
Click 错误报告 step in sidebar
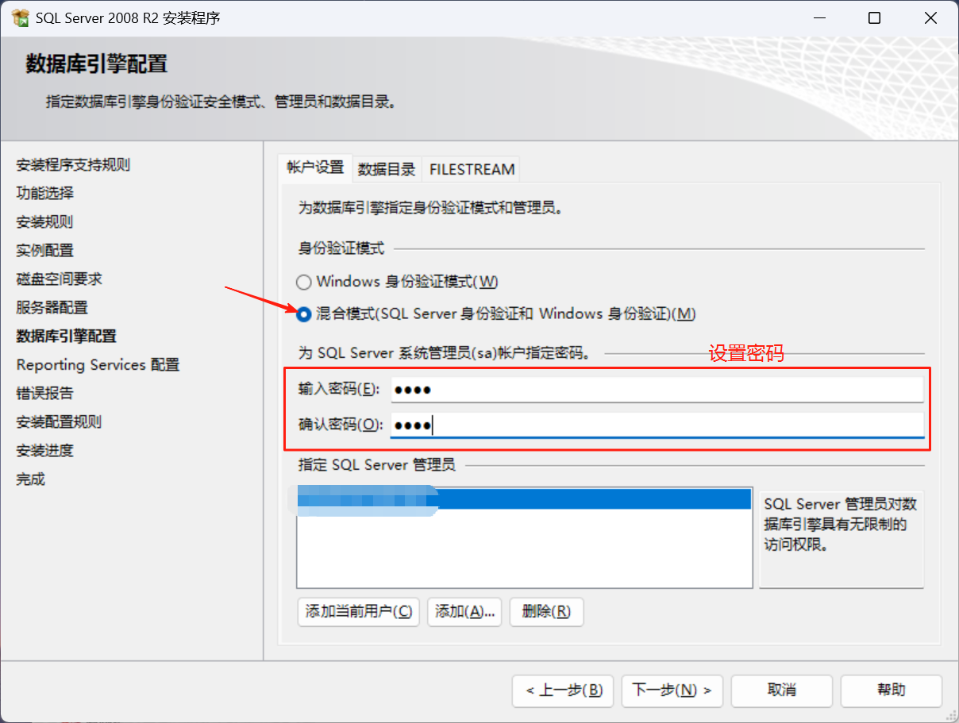click(45, 394)
